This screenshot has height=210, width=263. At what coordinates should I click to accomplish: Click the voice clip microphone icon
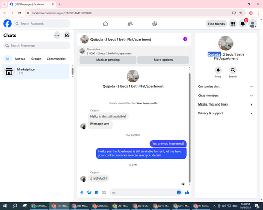(x=82, y=193)
